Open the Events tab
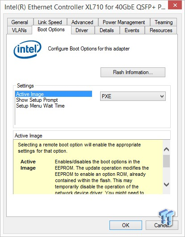The height and width of the screenshot is (237, 185). pyautogui.click(x=132, y=30)
